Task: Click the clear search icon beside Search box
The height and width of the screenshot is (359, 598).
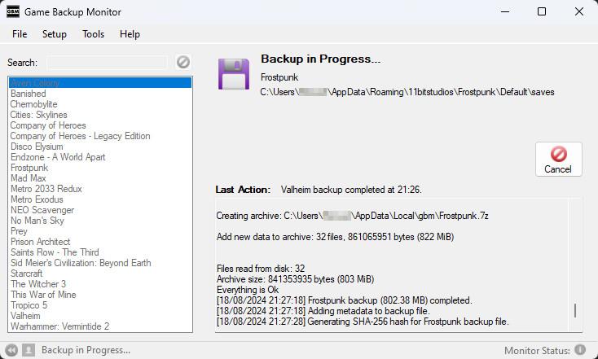Action: pos(183,62)
